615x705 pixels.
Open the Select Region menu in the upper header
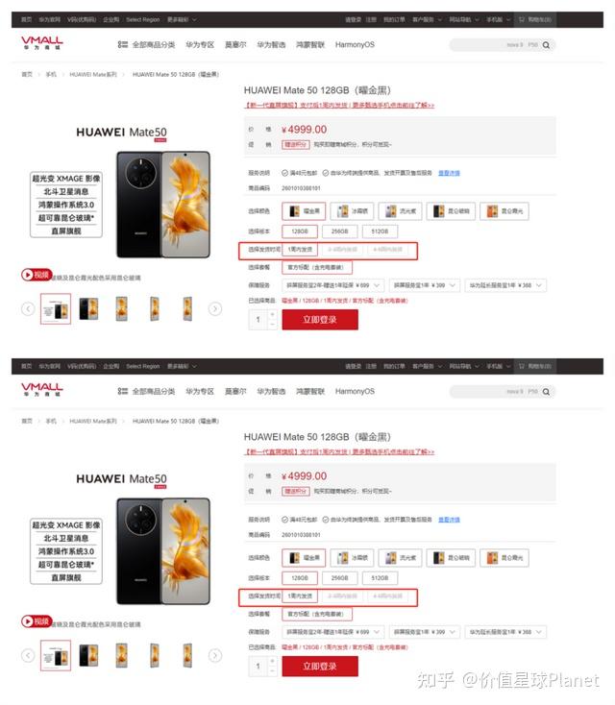point(142,20)
